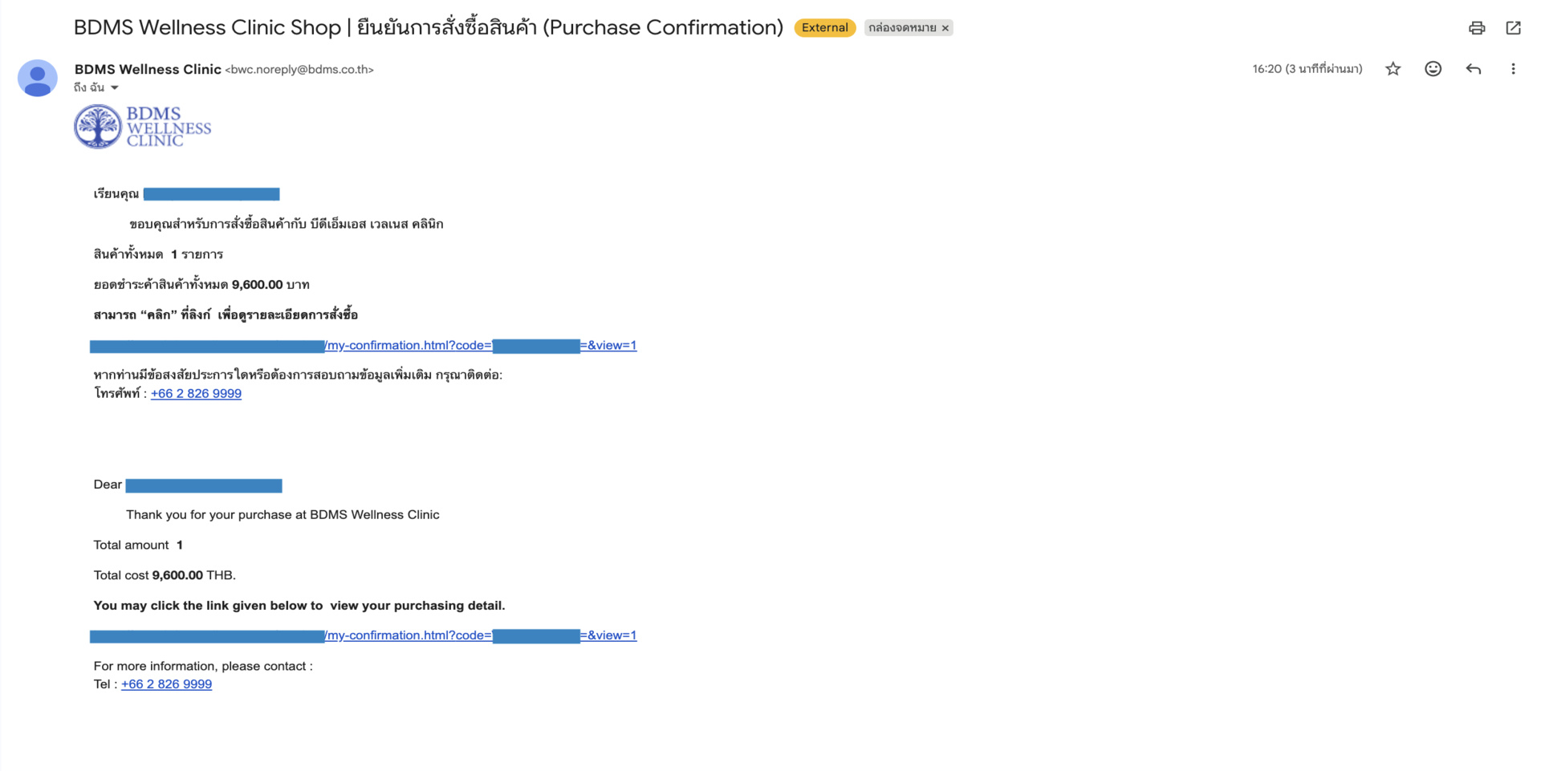This screenshot has height=771, width=1541.
Task: Click the BDMS Wellness Clinic logo
Action: (143, 127)
